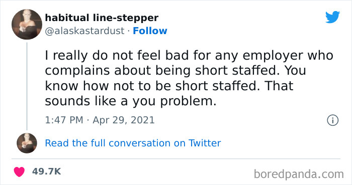Click the word Twitter in the conversation link
The width and height of the screenshot is (352, 185).
tap(205, 143)
